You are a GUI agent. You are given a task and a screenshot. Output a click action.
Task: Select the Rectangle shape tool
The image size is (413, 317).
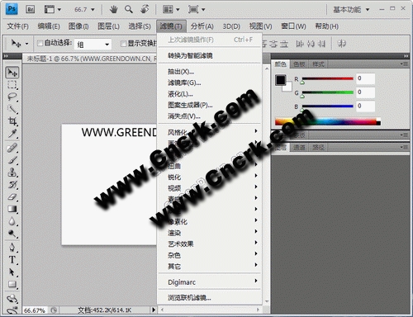pos(12,284)
